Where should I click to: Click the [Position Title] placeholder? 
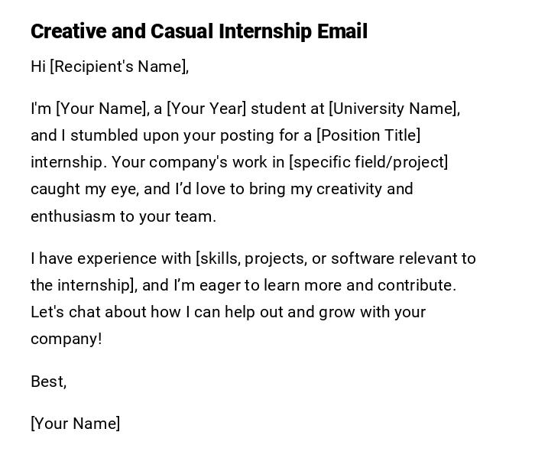pos(368,135)
